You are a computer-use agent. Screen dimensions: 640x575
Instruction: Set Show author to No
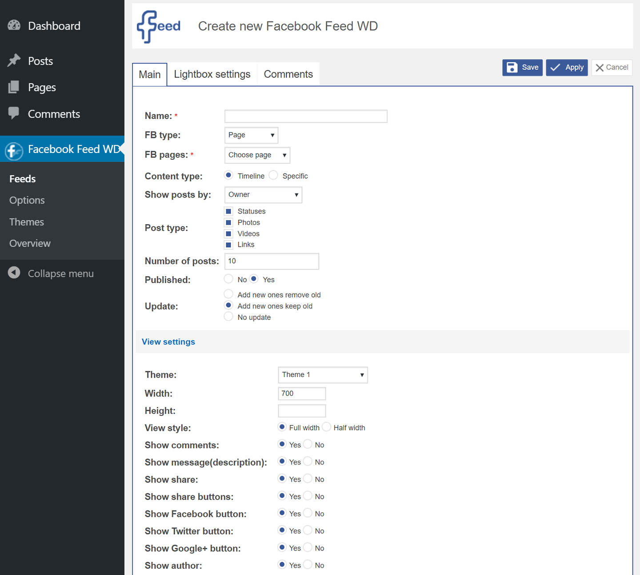pyautogui.click(x=308, y=565)
